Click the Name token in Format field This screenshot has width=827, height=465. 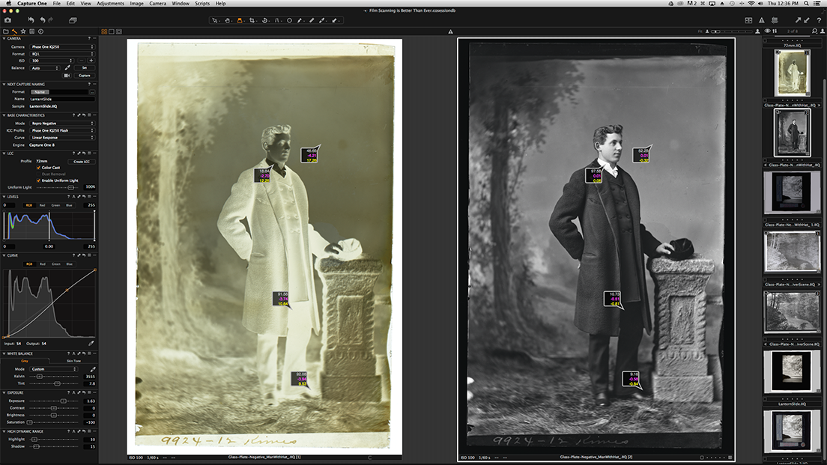(40, 92)
